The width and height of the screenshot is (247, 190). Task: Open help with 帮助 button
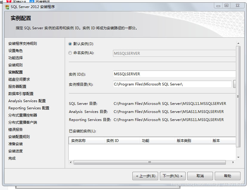(x=227, y=176)
